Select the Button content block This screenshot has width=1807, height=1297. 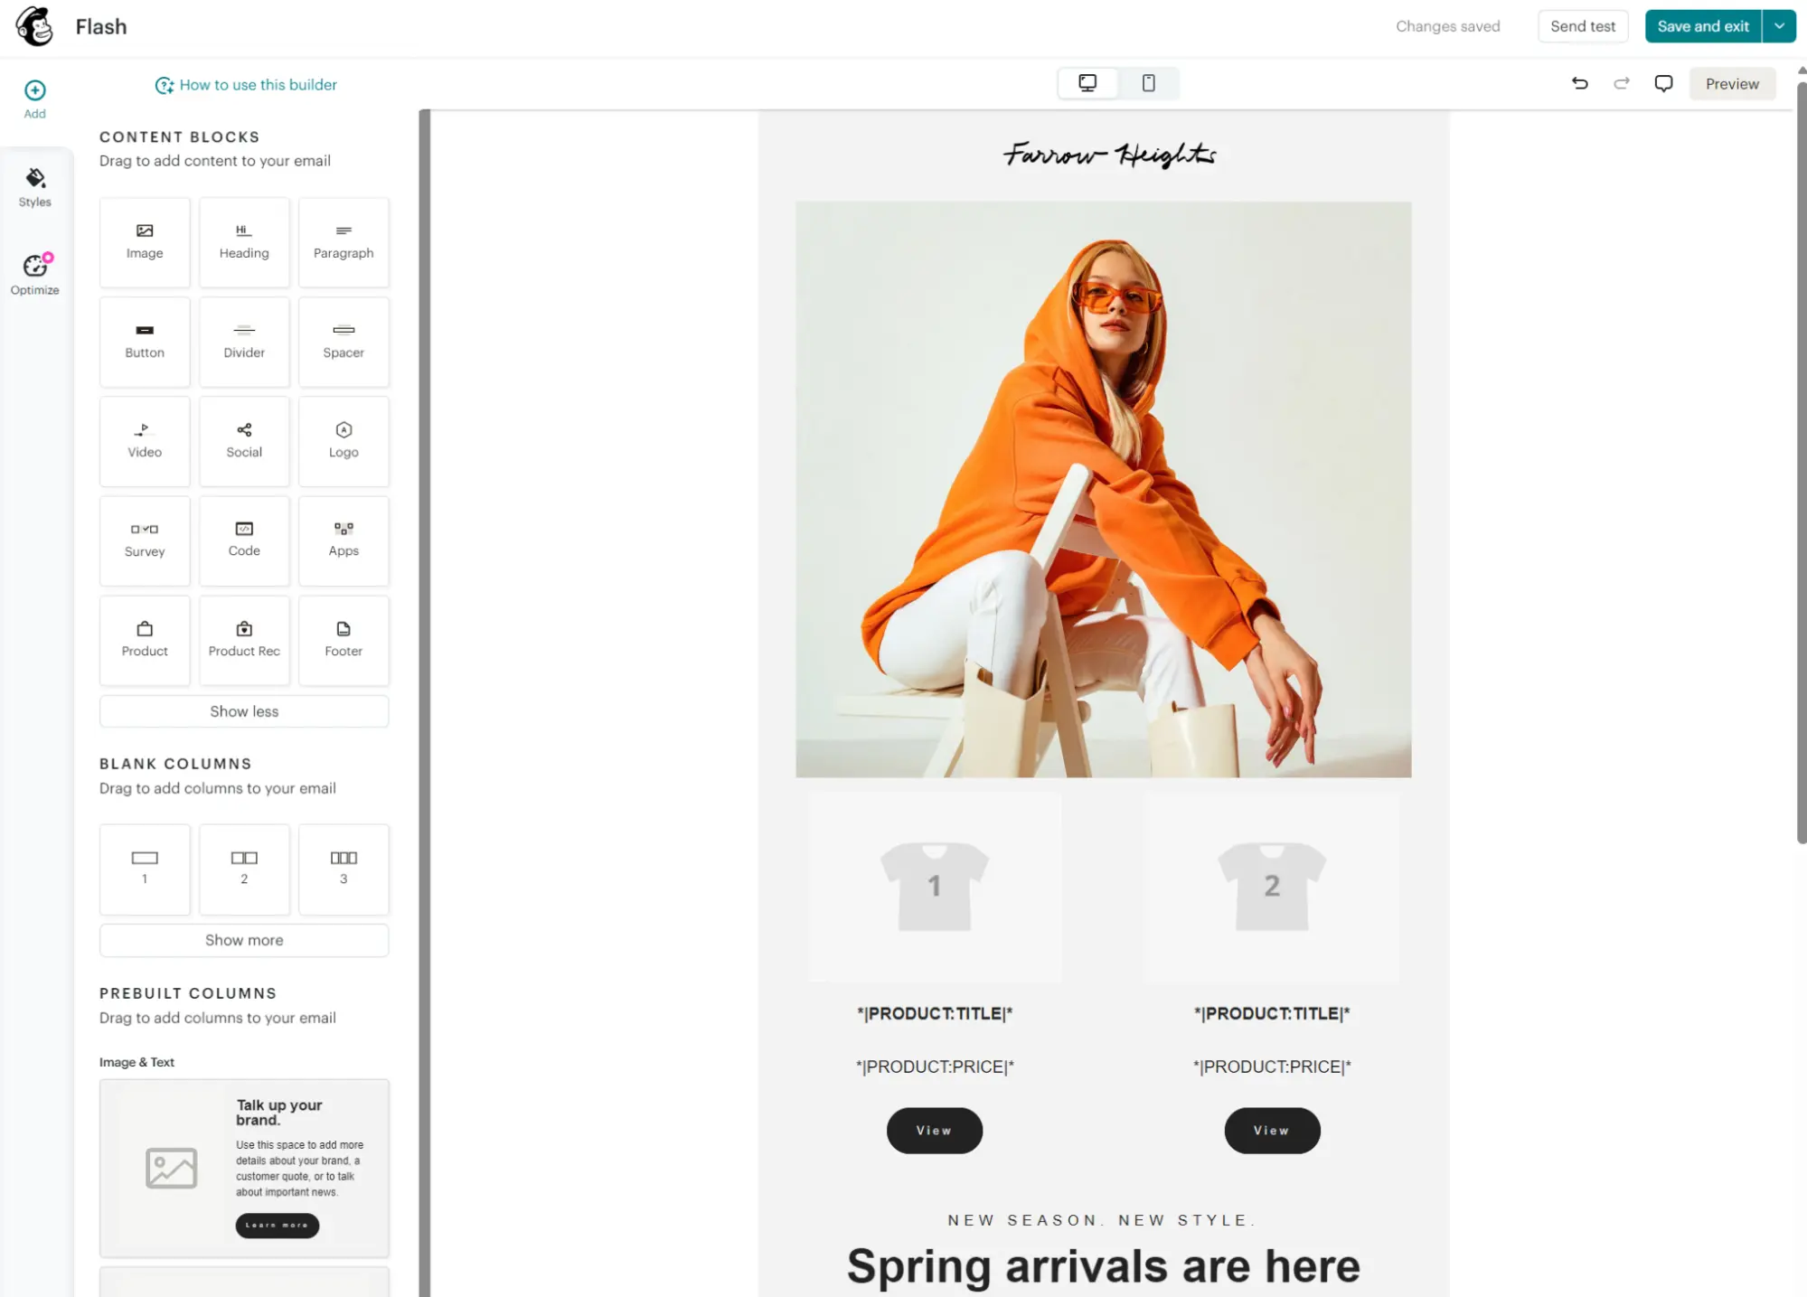click(145, 342)
